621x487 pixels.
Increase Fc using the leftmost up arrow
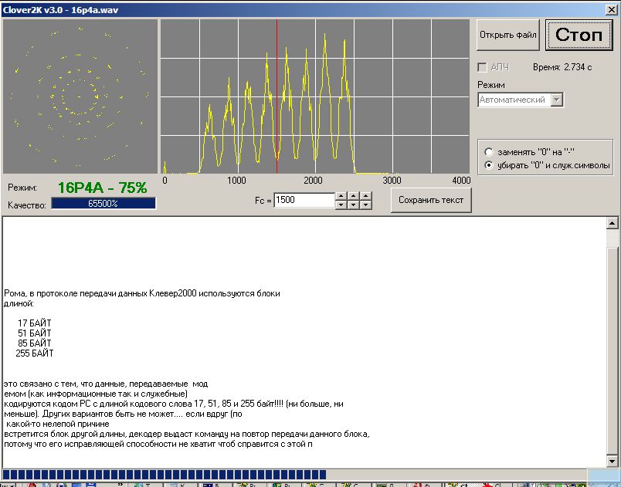341,196
